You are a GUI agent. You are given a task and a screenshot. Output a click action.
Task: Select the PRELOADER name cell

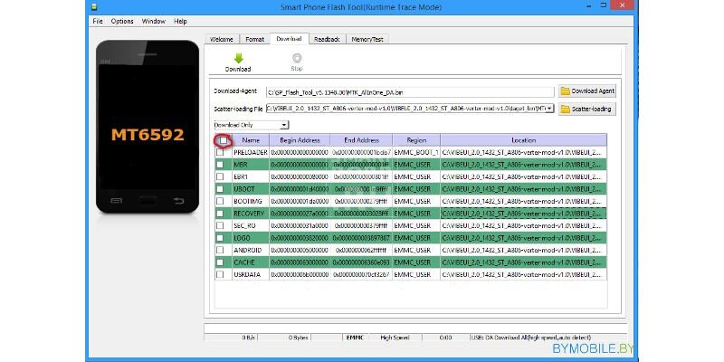pos(251,152)
